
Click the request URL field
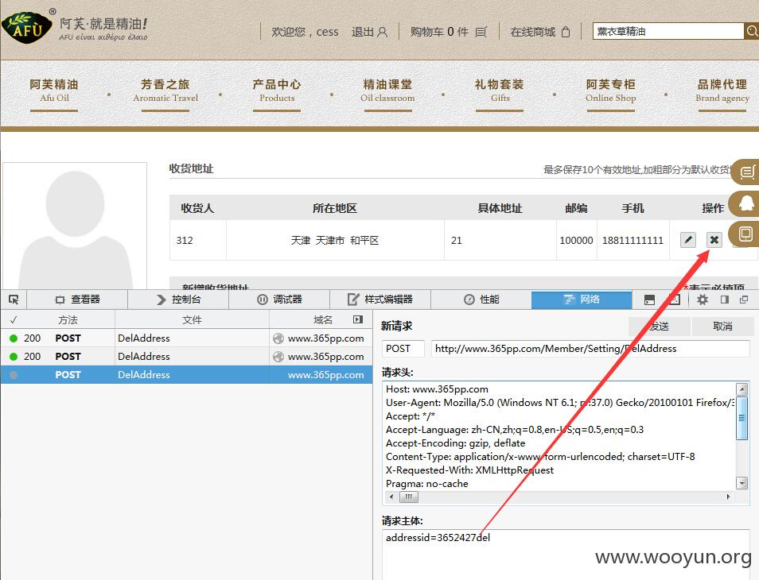(590, 349)
